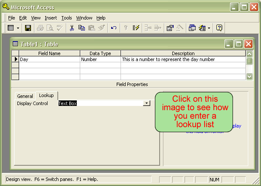Open the Window menu
Viewport: 261px width, 186px height.
coord(84,18)
